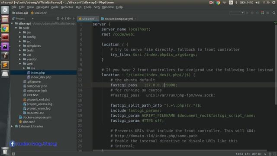The height and width of the screenshot is (156, 277).
Task: Expand the bin folder
Action: pyautogui.click(x=20, y=32)
